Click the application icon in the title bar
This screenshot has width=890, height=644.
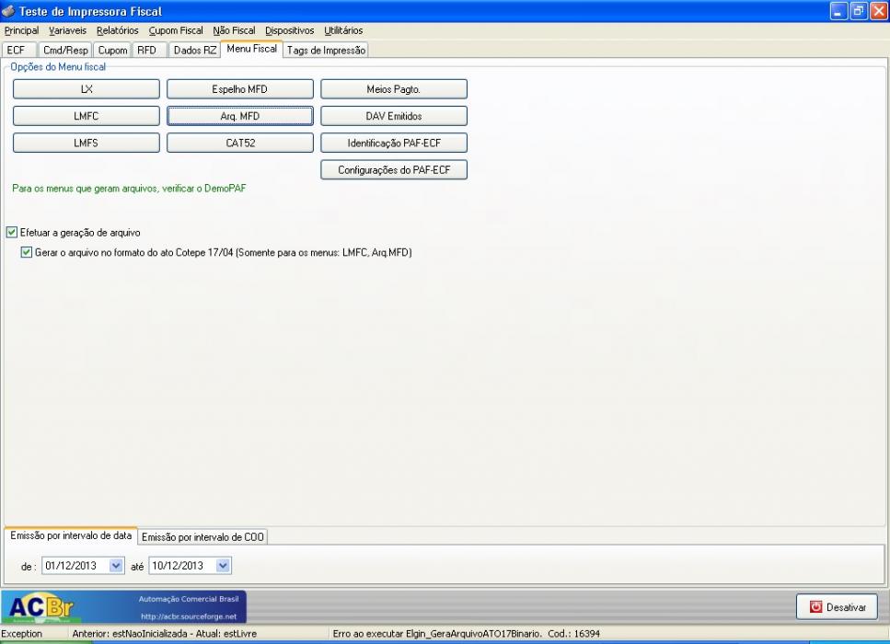[x=8, y=11]
